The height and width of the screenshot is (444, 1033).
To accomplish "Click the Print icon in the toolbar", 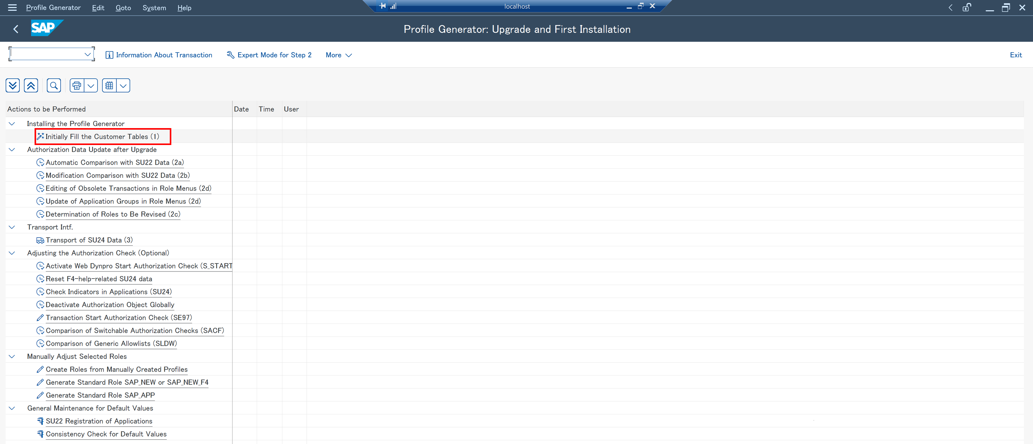I will tap(77, 85).
